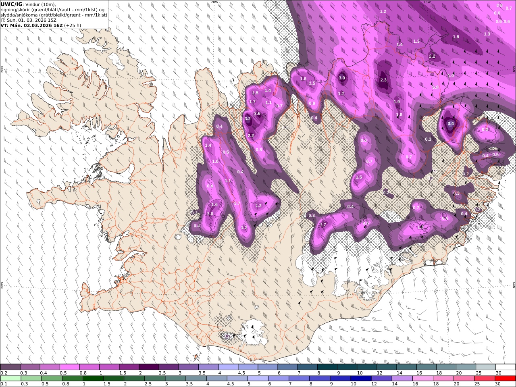Click the dark blue 10 mm rain legend swatch
516x387 pixels.
[x=360, y=378]
